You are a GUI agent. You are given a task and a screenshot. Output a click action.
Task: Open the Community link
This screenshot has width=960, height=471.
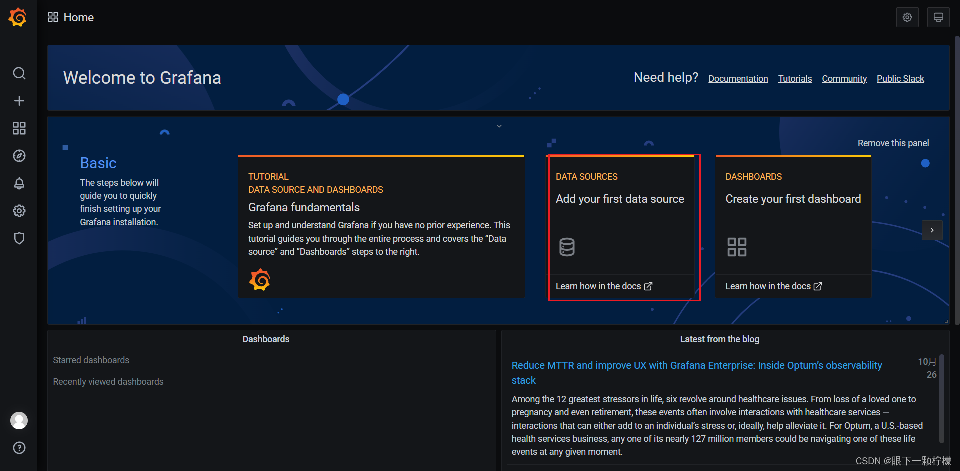pyautogui.click(x=844, y=79)
